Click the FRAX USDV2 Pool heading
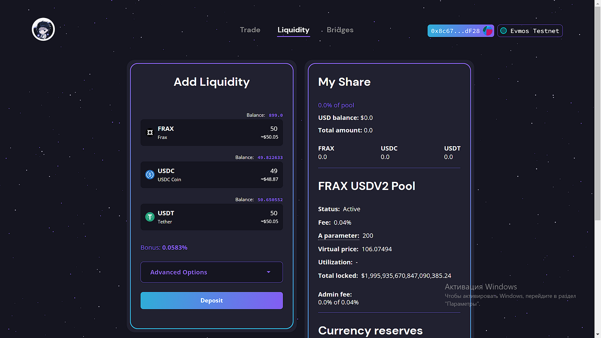Screen dimensions: 601x338 [367, 186]
